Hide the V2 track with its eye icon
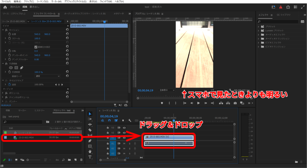The height and width of the screenshot is (168, 307). 124,133
